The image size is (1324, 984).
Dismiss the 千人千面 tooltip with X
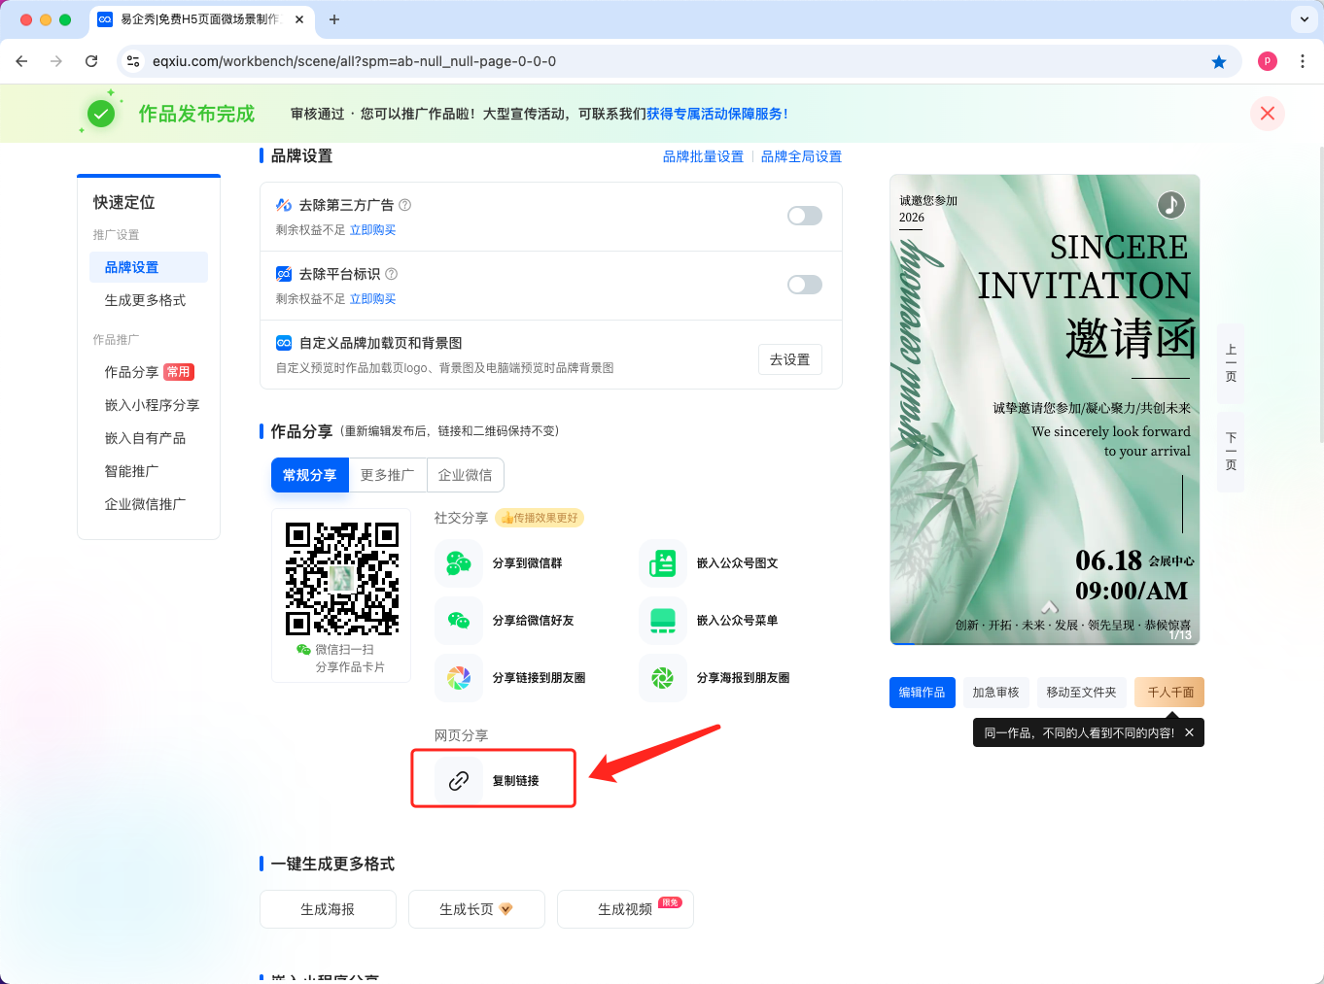[1189, 732]
